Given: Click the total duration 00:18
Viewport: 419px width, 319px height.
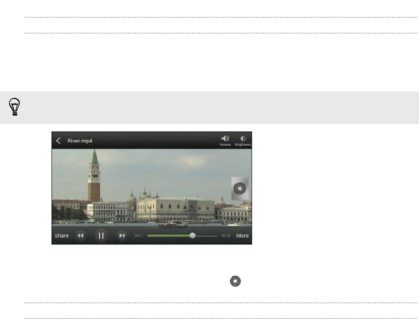Looking at the screenshot, I should (225, 235).
